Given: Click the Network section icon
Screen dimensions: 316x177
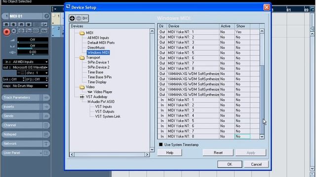Looking at the screenshot, I should tap(46, 144).
